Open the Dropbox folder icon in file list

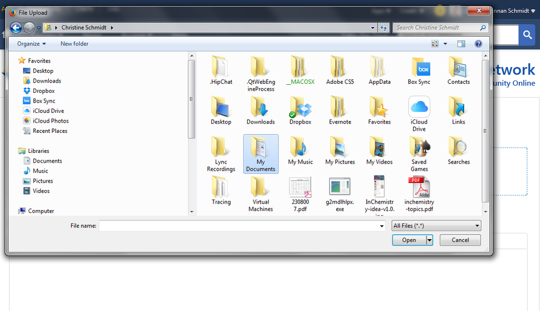(x=300, y=107)
